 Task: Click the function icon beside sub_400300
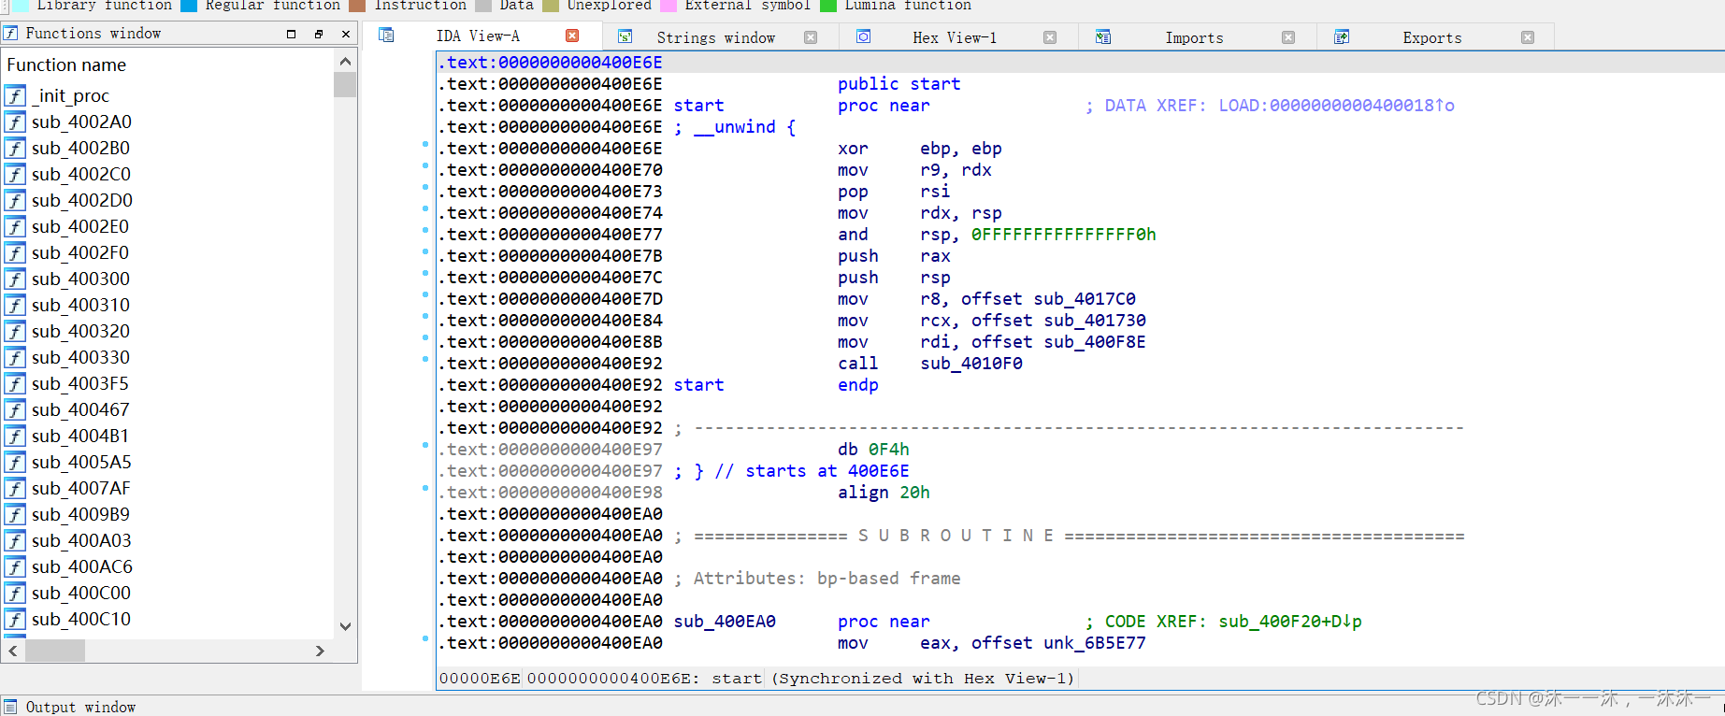click(15, 279)
